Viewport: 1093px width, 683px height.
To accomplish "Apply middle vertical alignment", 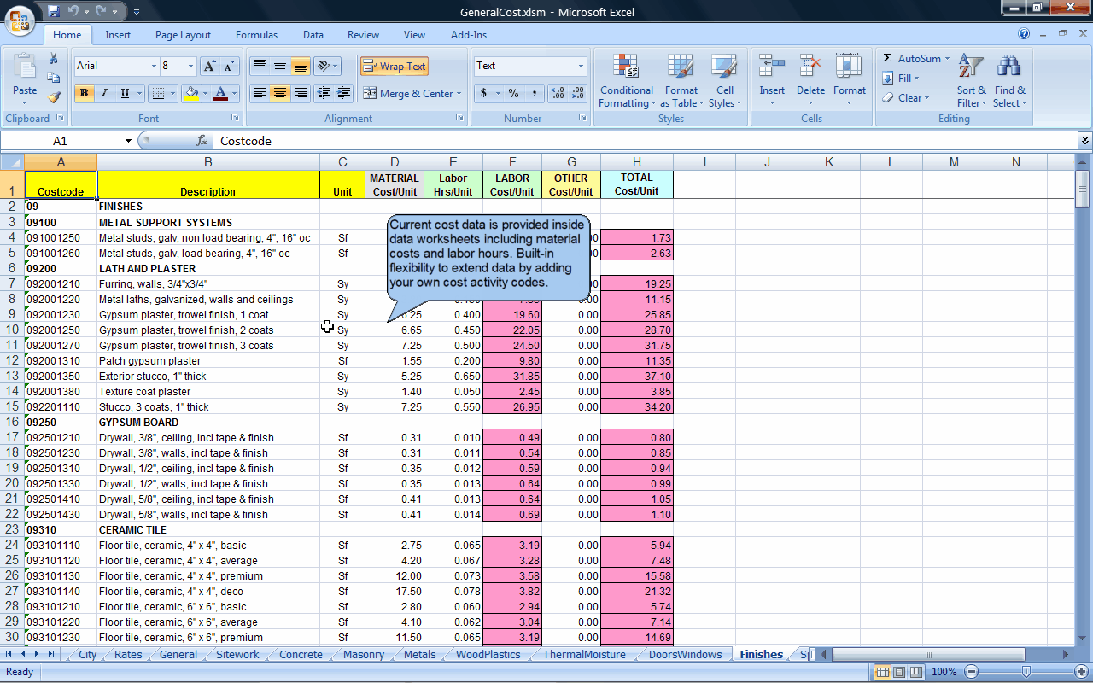I will tap(279, 66).
